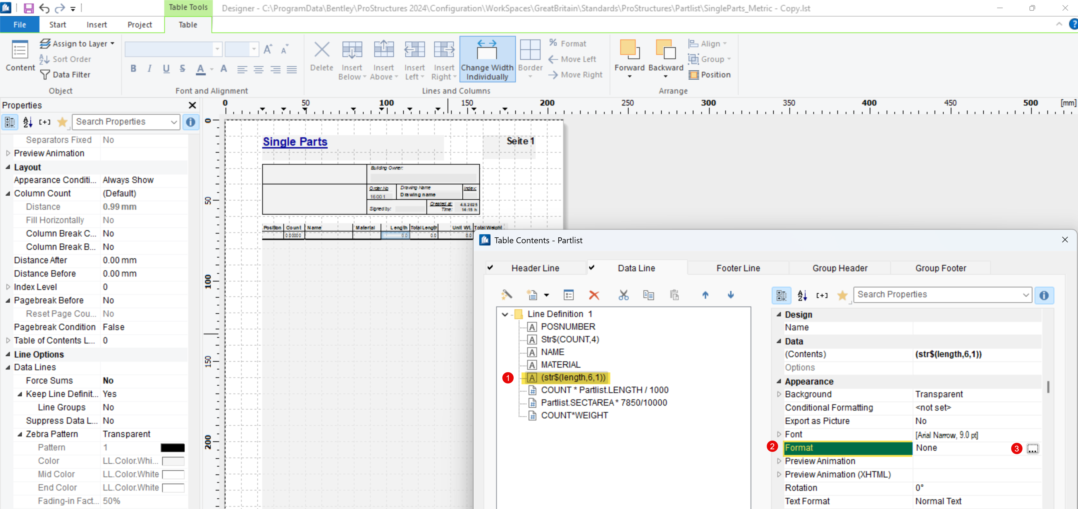Move selected field down with blue arrow
The image size is (1078, 509).
731,295
